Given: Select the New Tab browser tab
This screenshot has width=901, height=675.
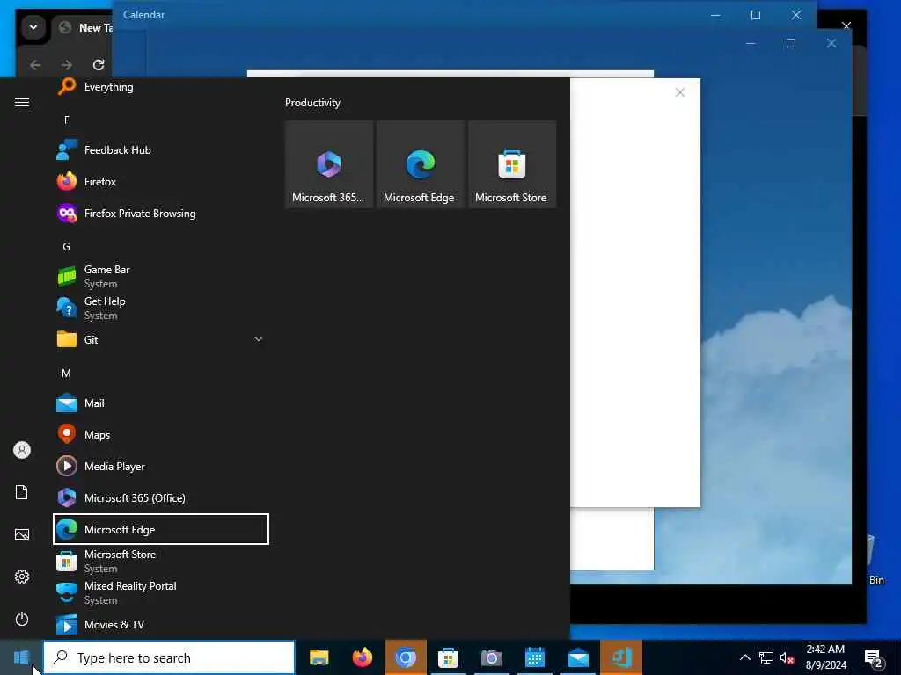Looking at the screenshot, I should (x=84, y=27).
